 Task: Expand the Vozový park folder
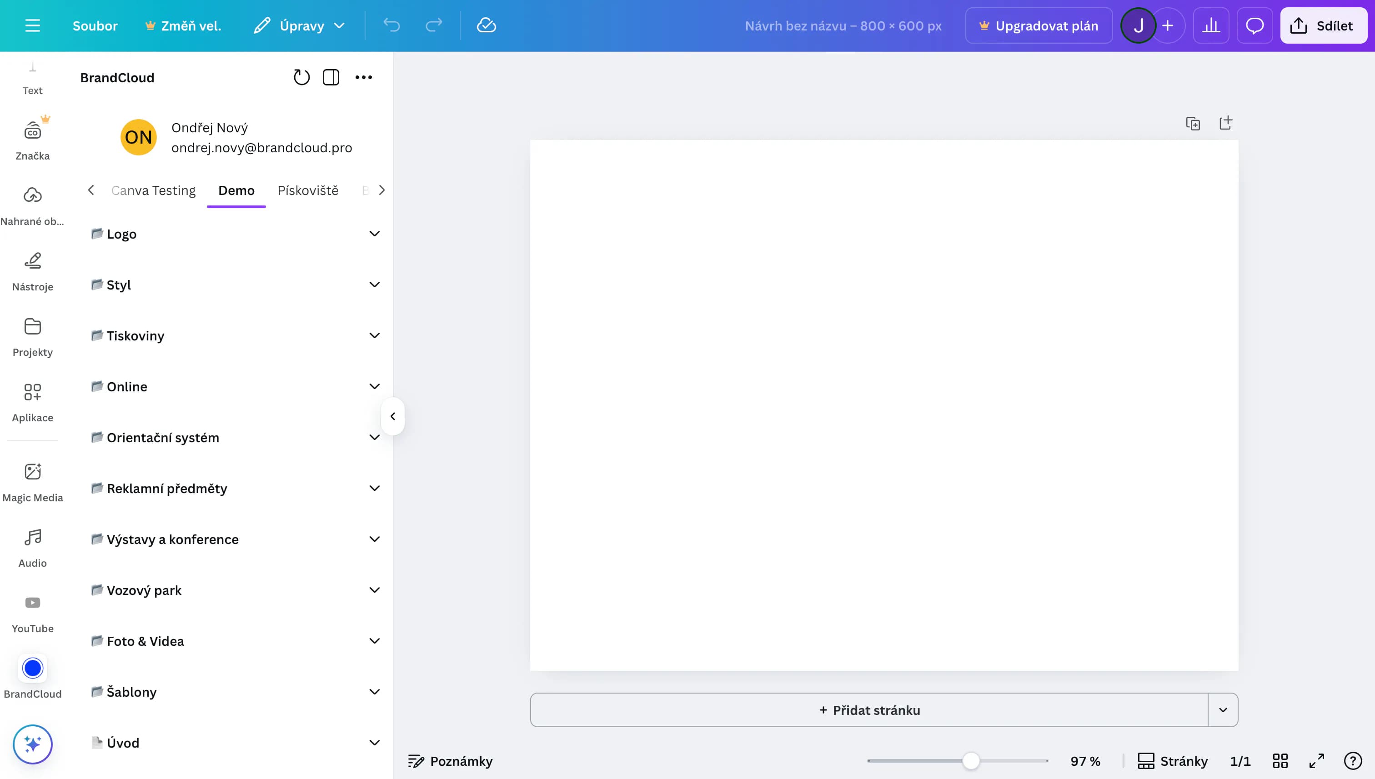[x=375, y=590]
